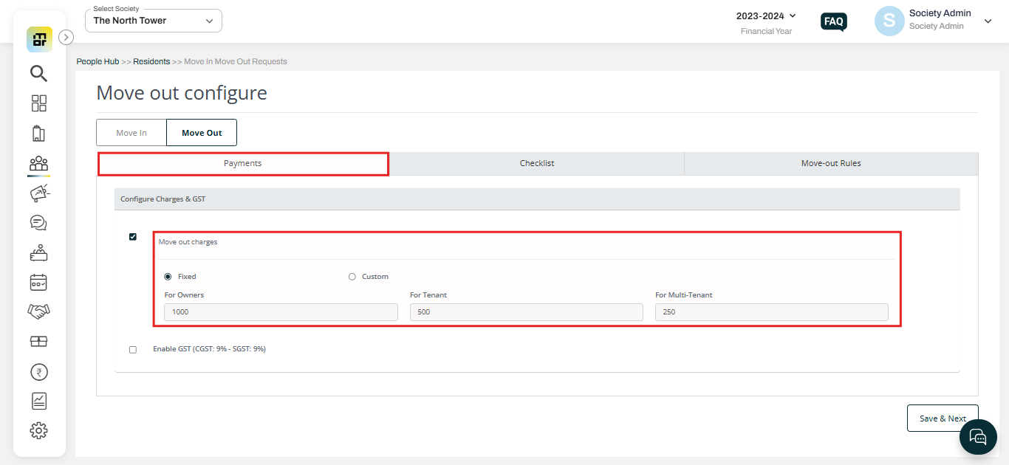The image size is (1009, 465).
Task: Open the search icon in the sidebar
Action: (39, 73)
